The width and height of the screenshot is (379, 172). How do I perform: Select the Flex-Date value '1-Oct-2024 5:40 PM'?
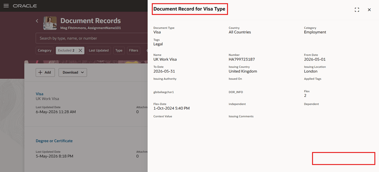(171, 108)
